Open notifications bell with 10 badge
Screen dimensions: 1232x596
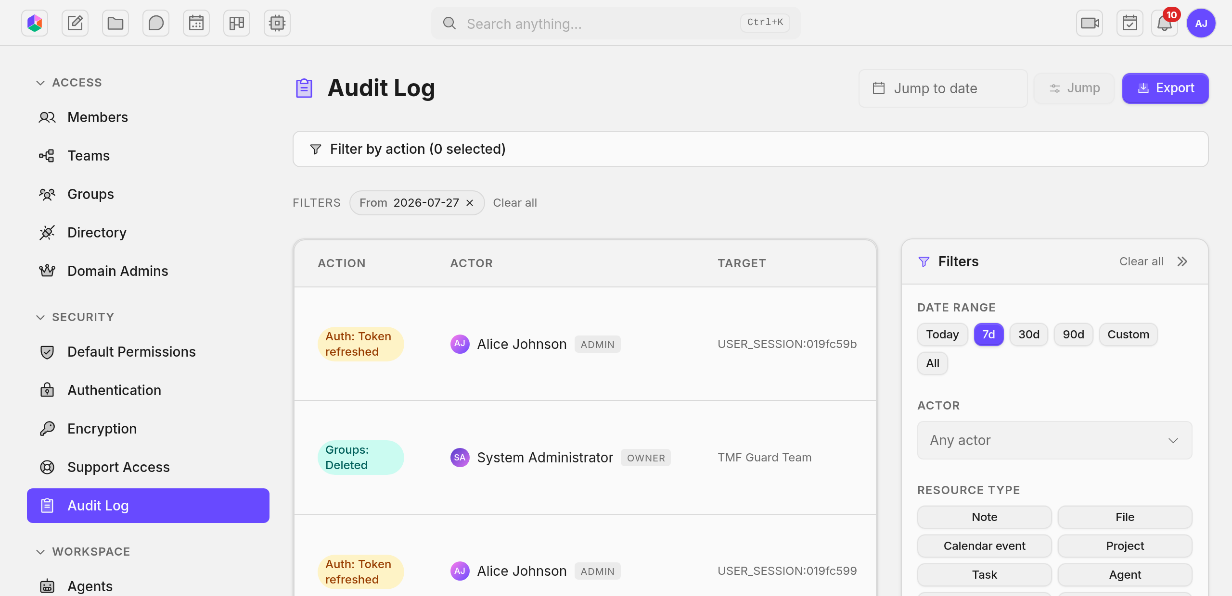tap(1165, 23)
